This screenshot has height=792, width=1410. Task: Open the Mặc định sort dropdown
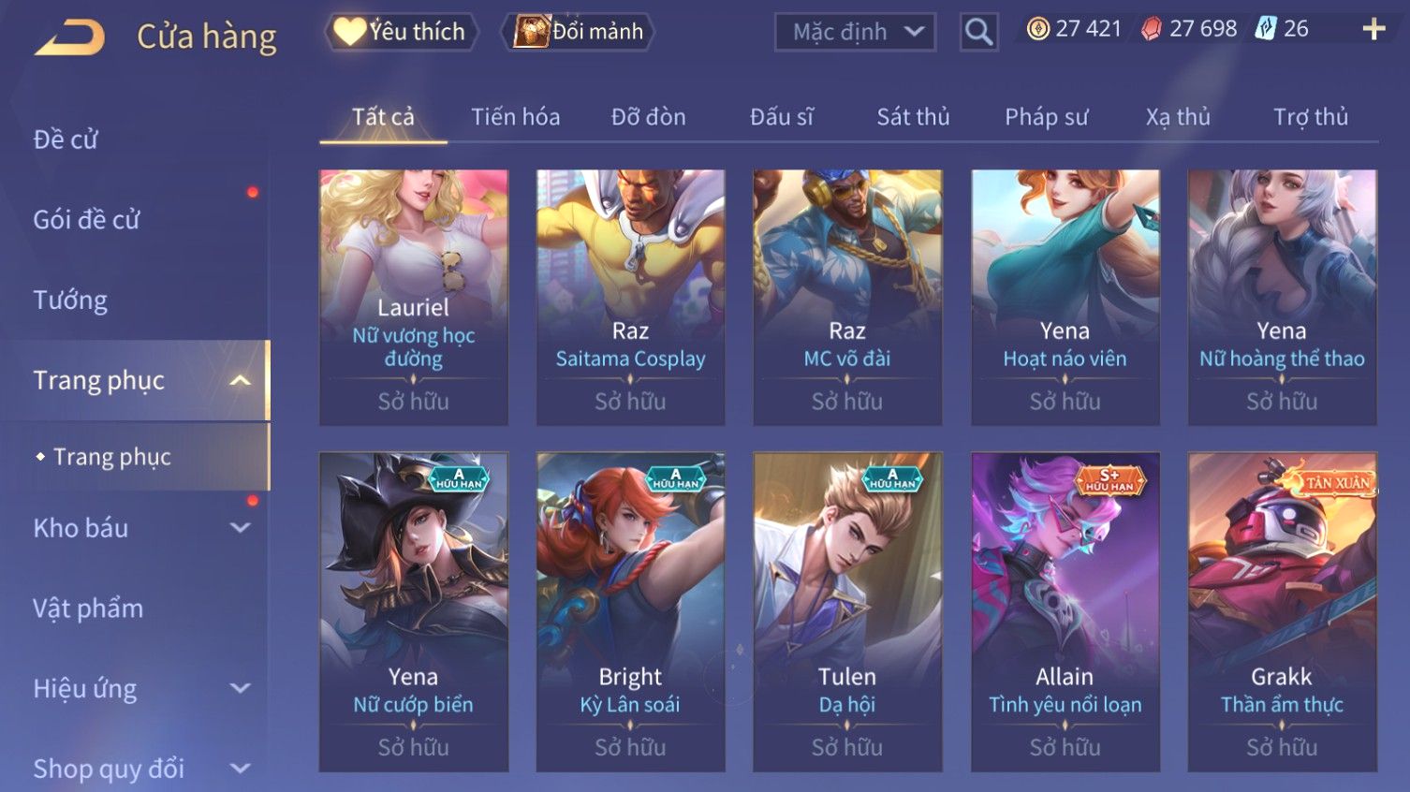(x=855, y=32)
